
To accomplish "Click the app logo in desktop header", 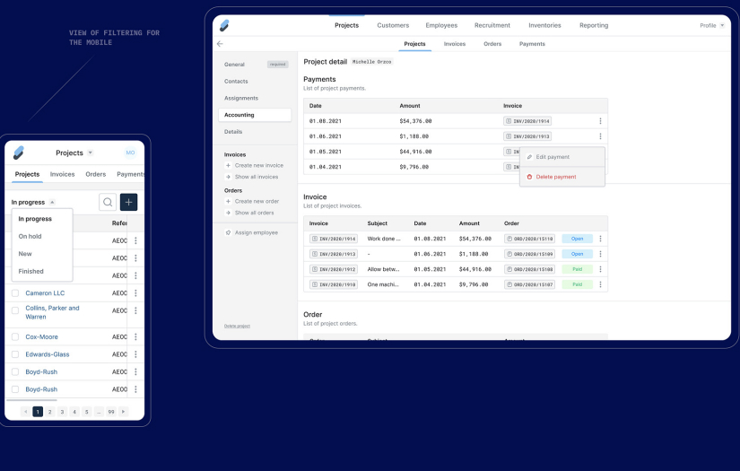I will click(224, 25).
